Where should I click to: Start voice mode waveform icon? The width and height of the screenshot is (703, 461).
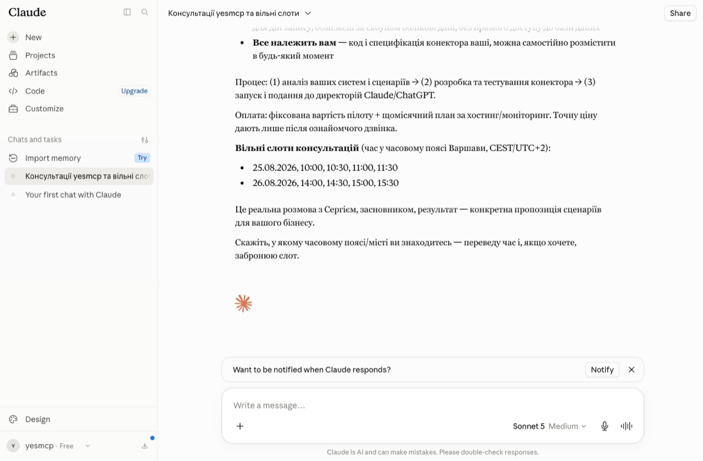626,426
